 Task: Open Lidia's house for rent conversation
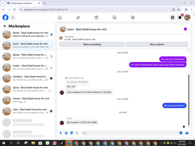pyautogui.click(x=27, y=111)
